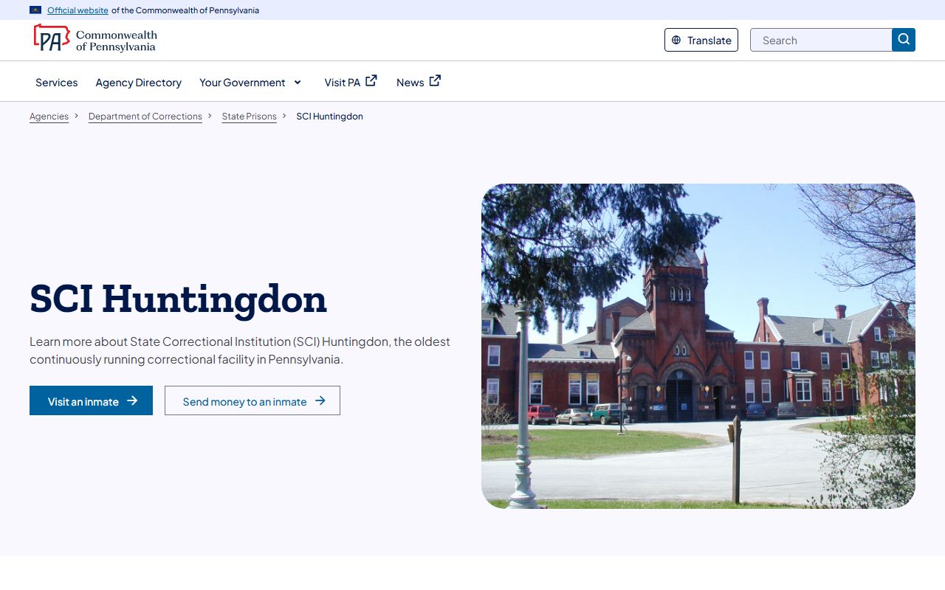Open the Services menu item
945x590 pixels.
pyautogui.click(x=57, y=83)
